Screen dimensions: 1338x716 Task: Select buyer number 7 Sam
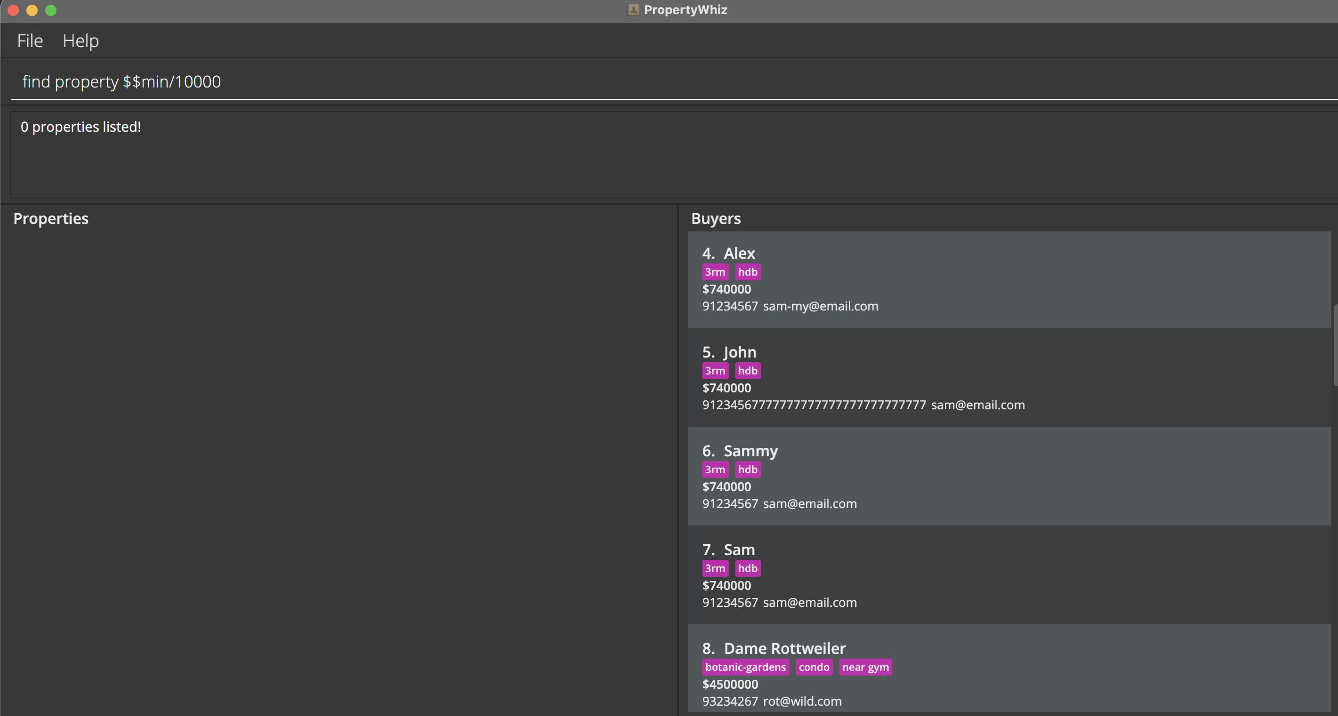(1009, 574)
